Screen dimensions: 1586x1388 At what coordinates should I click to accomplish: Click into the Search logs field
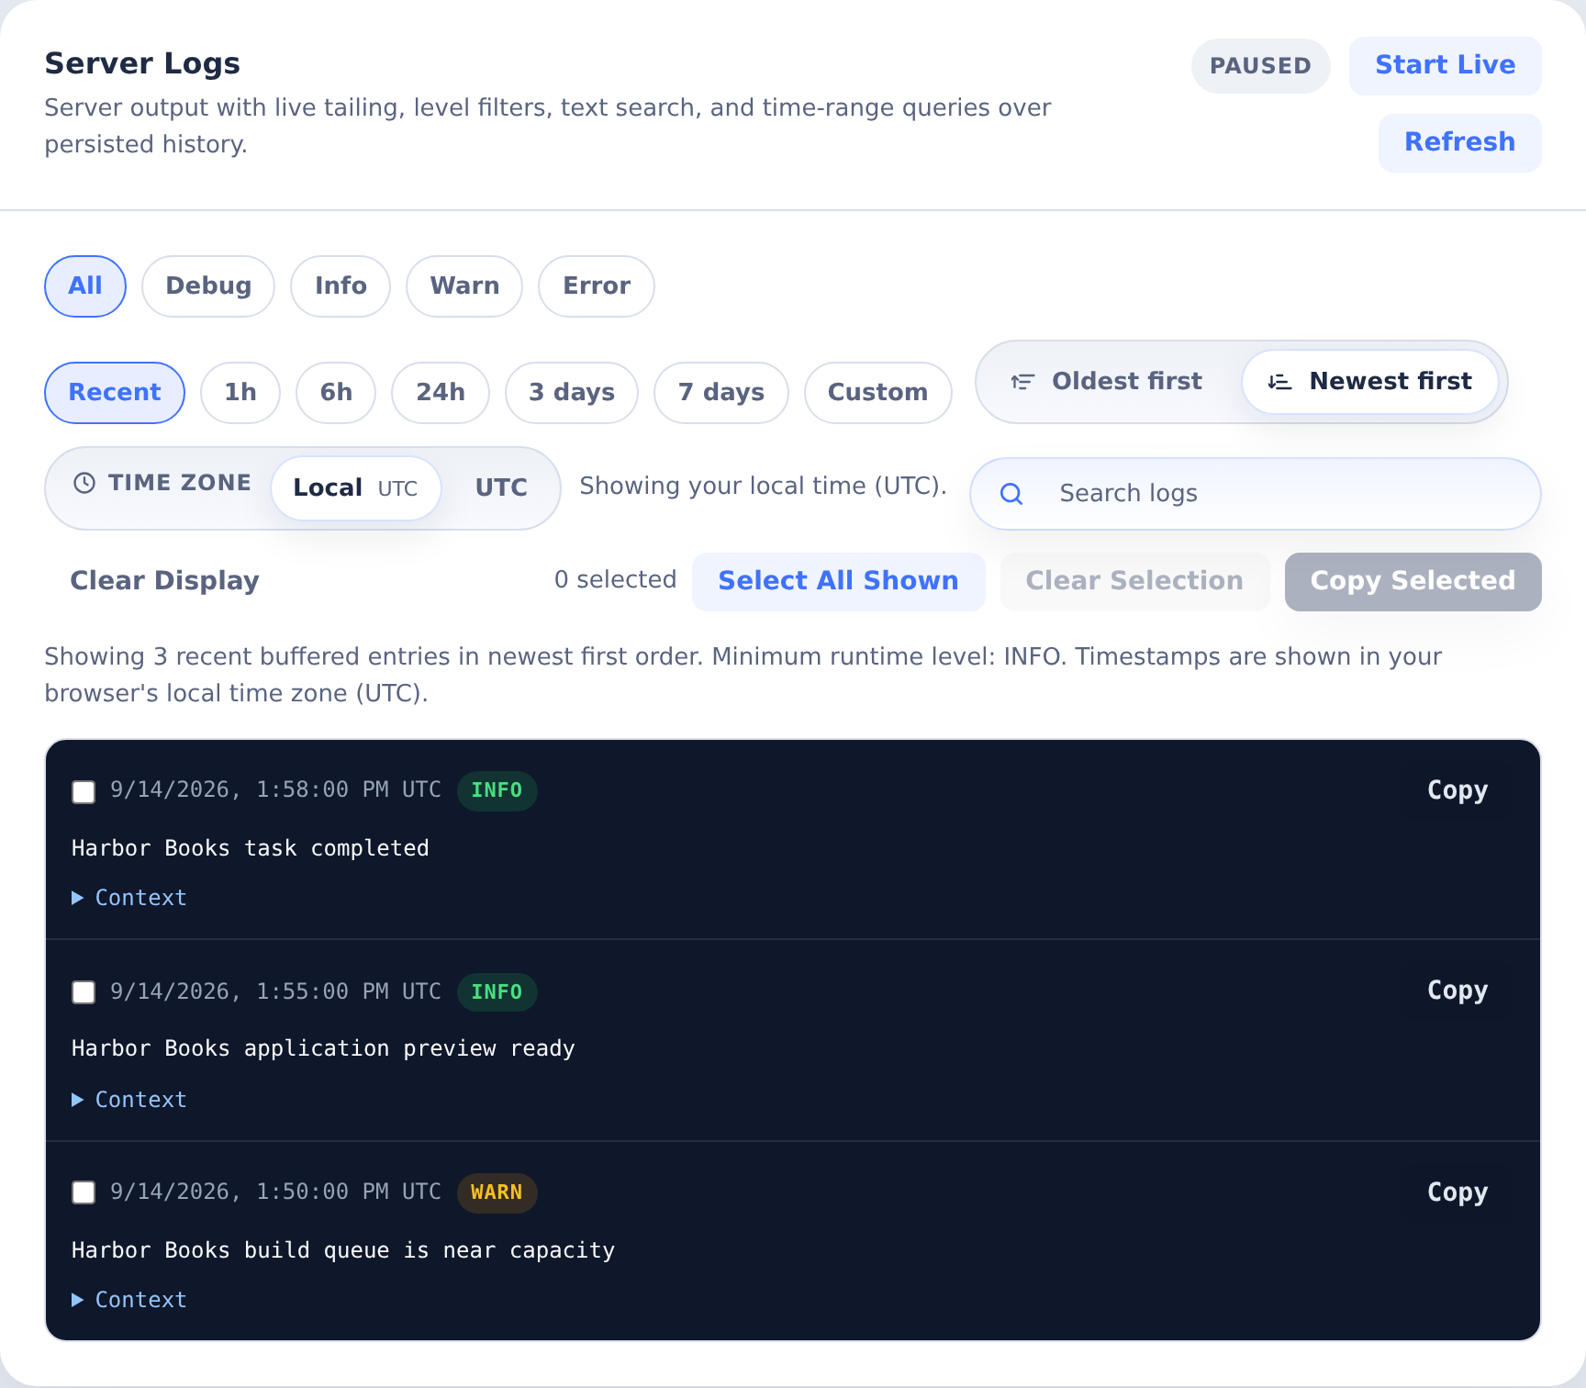tap(1256, 494)
